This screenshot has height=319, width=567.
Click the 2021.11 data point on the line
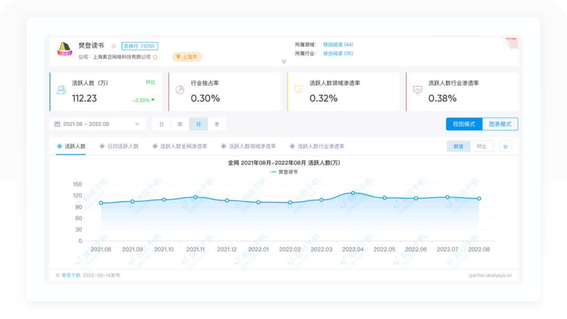tap(196, 197)
